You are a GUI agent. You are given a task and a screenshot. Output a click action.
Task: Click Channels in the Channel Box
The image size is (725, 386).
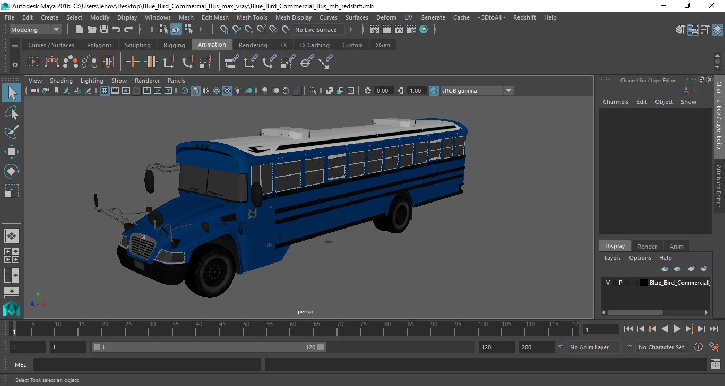[615, 102]
